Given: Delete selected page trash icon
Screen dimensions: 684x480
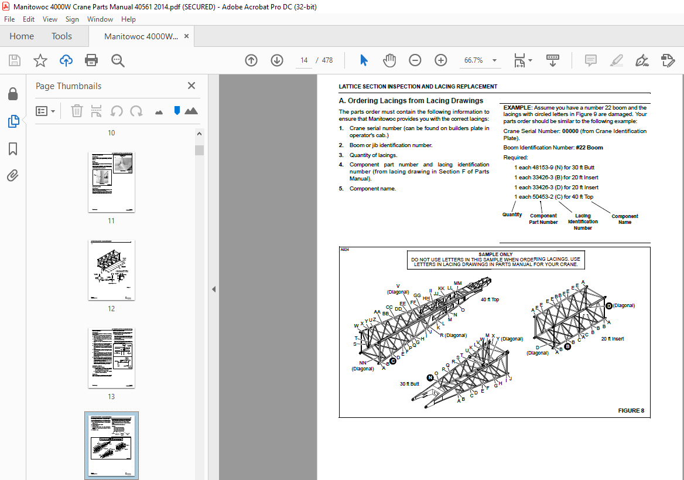Looking at the screenshot, I should pos(77,111).
